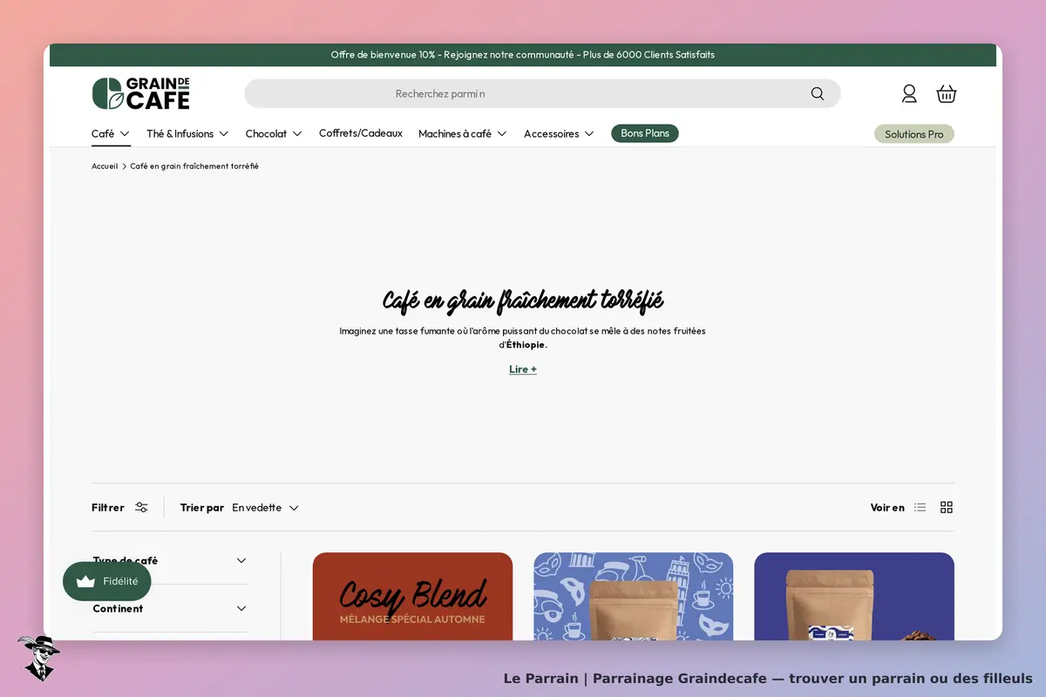This screenshot has height=697, width=1046.
Task: Expand the Machines à café menu
Action: point(463,133)
